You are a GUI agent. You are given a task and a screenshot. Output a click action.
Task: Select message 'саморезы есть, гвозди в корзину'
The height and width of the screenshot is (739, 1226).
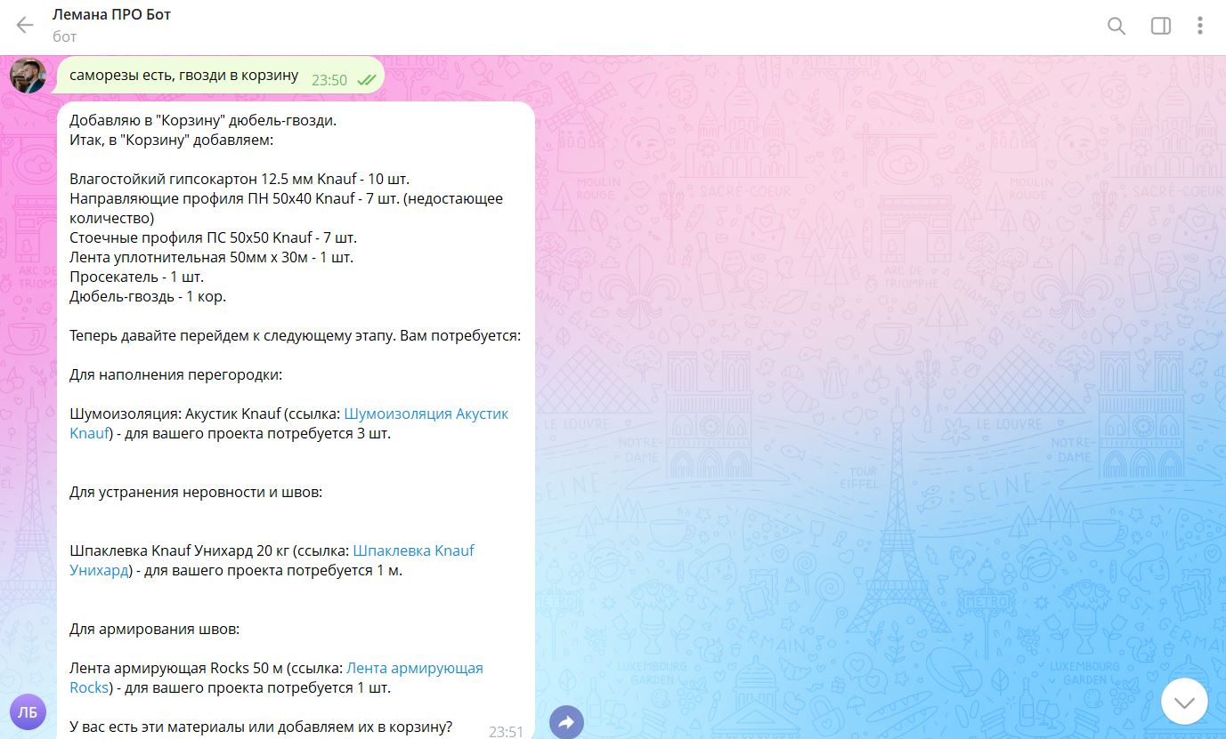click(184, 76)
